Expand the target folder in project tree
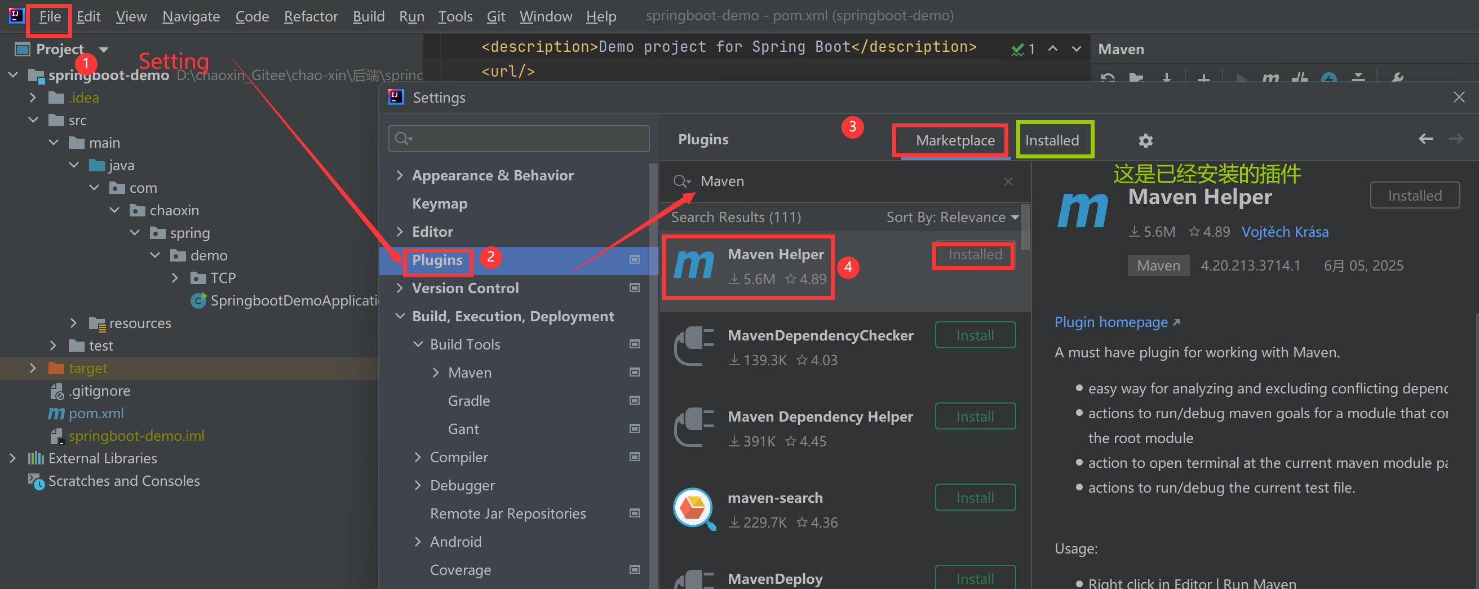1479x589 pixels. [33, 368]
